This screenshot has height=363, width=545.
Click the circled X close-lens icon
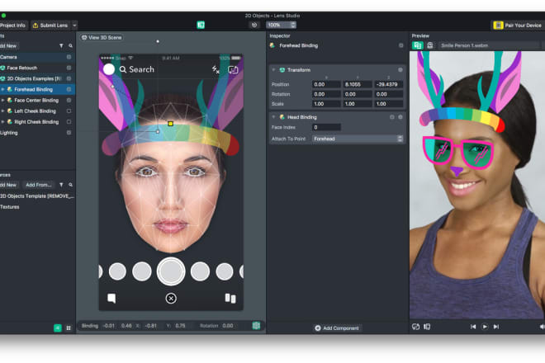tap(171, 299)
